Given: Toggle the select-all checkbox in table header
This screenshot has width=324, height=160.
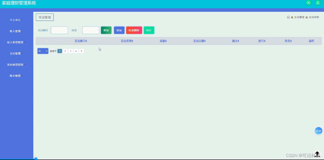Looking at the screenshot, I should [x=47, y=41].
